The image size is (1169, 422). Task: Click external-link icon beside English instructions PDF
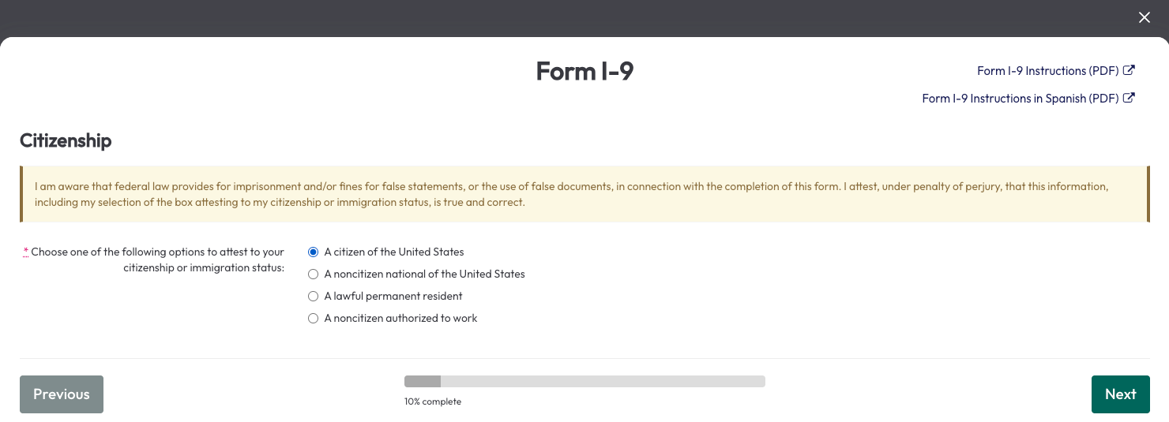[1130, 70]
